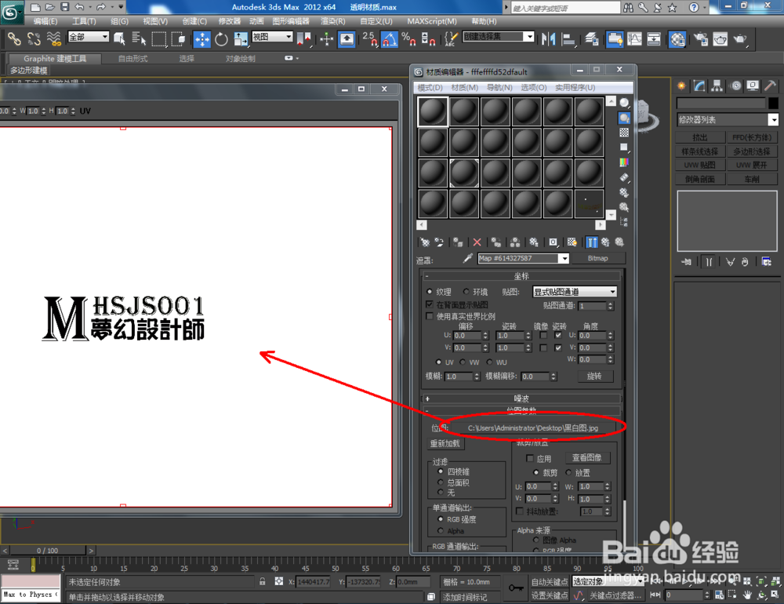
Task: Expand the 噪波 rollout
Action: coord(521,398)
